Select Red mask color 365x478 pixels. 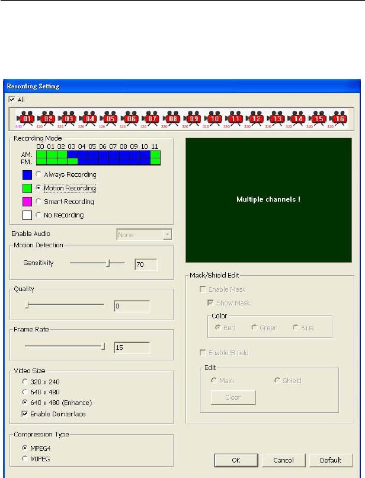[218, 327]
